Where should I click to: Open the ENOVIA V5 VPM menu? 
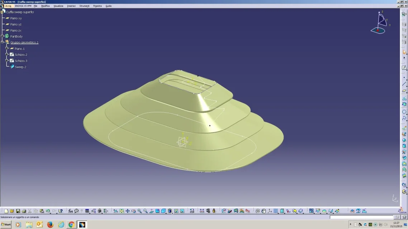click(x=23, y=6)
